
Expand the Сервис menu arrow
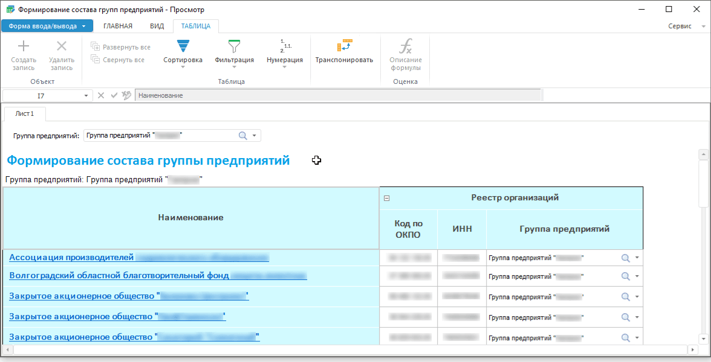pyautogui.click(x=704, y=27)
